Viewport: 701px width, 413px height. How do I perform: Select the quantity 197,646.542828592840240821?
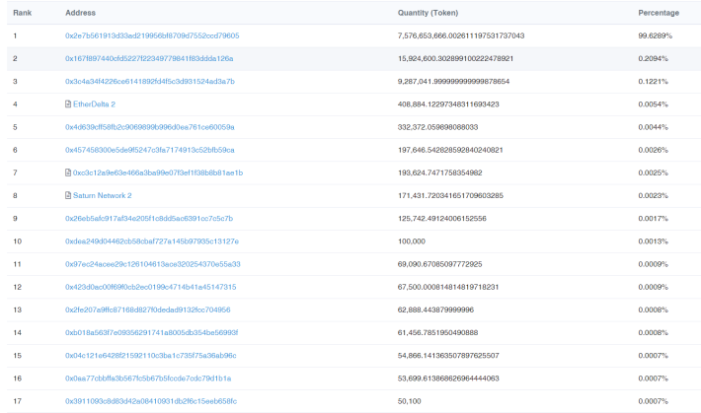[450, 150]
